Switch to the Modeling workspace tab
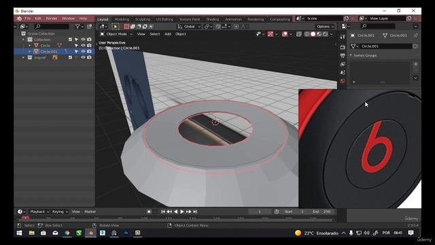The height and width of the screenshot is (245, 435). 122,19
